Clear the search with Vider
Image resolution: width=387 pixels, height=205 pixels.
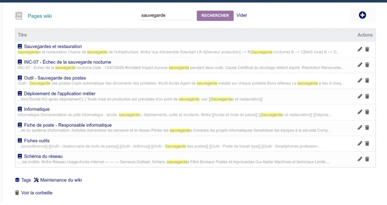tap(241, 15)
